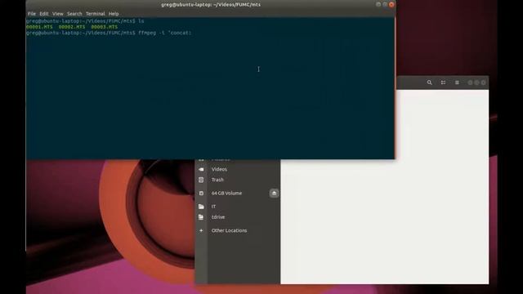Open the terminal View menu

click(58, 14)
